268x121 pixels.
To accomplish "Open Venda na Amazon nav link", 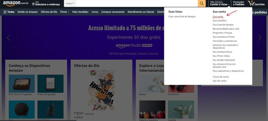I will click(27, 12).
